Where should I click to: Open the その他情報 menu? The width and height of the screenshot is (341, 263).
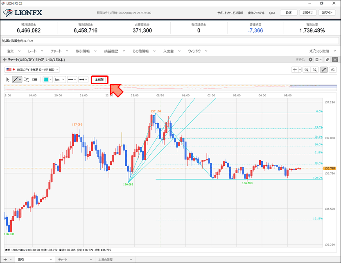(144, 51)
